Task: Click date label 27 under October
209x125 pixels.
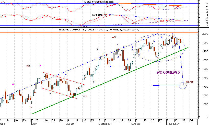Action: pyautogui.click(x=160, y=120)
